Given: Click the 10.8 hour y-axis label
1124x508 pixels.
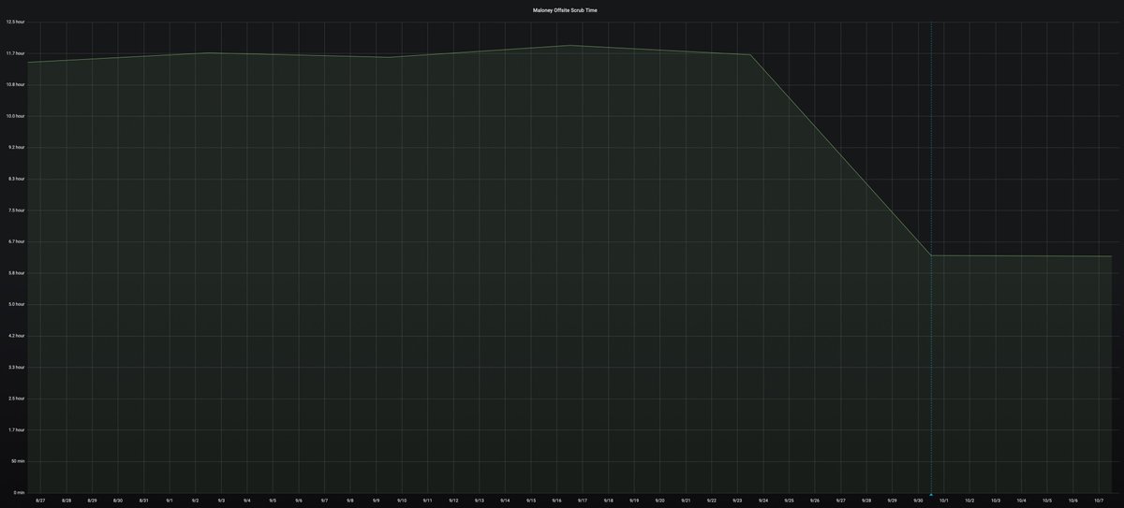Looking at the screenshot, I should coord(15,84).
